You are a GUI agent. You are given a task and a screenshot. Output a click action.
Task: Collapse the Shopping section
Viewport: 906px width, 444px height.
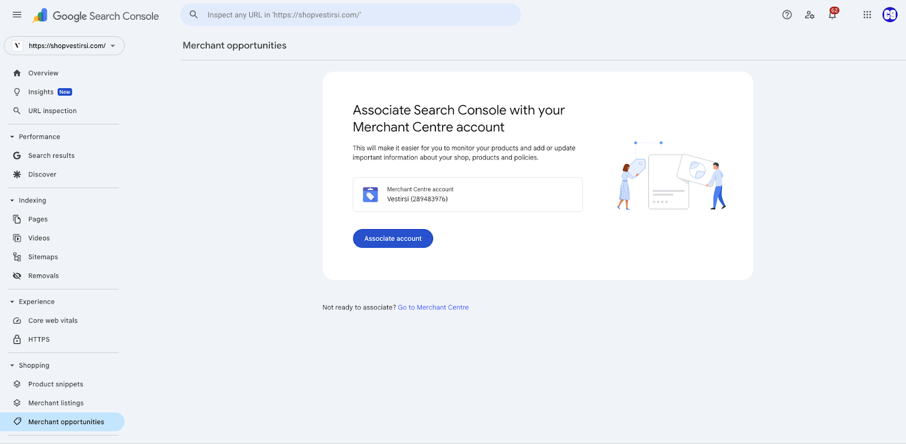pos(12,365)
